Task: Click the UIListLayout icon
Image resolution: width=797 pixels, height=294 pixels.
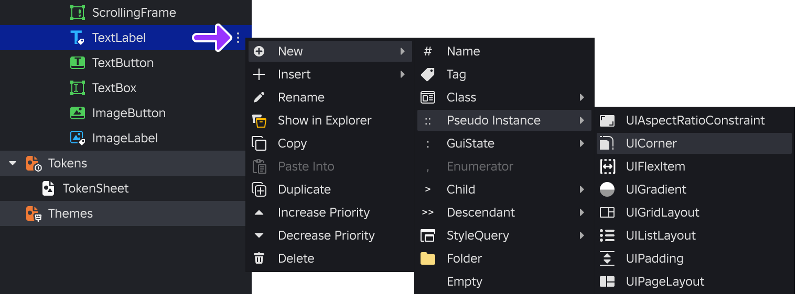Action: coord(607,235)
